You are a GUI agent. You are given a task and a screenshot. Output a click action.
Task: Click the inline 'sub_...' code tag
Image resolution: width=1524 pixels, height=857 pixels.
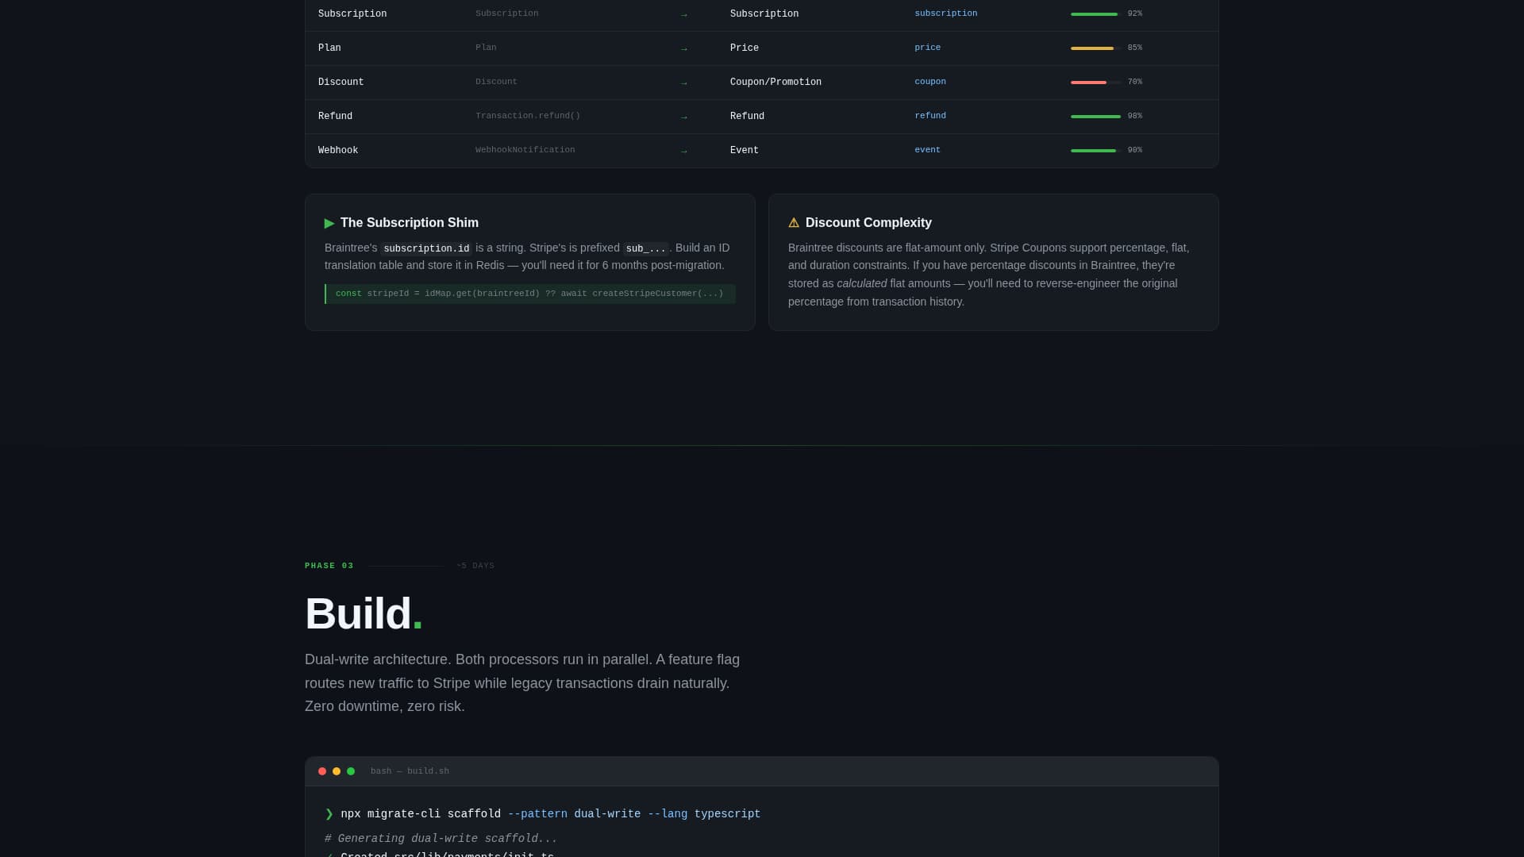(x=646, y=248)
